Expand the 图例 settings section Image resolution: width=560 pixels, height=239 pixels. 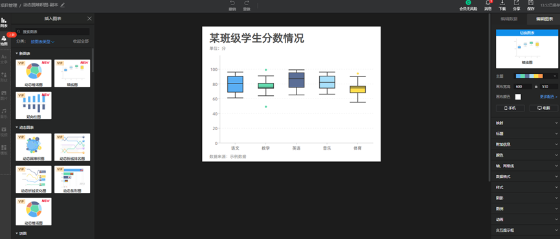click(526, 209)
